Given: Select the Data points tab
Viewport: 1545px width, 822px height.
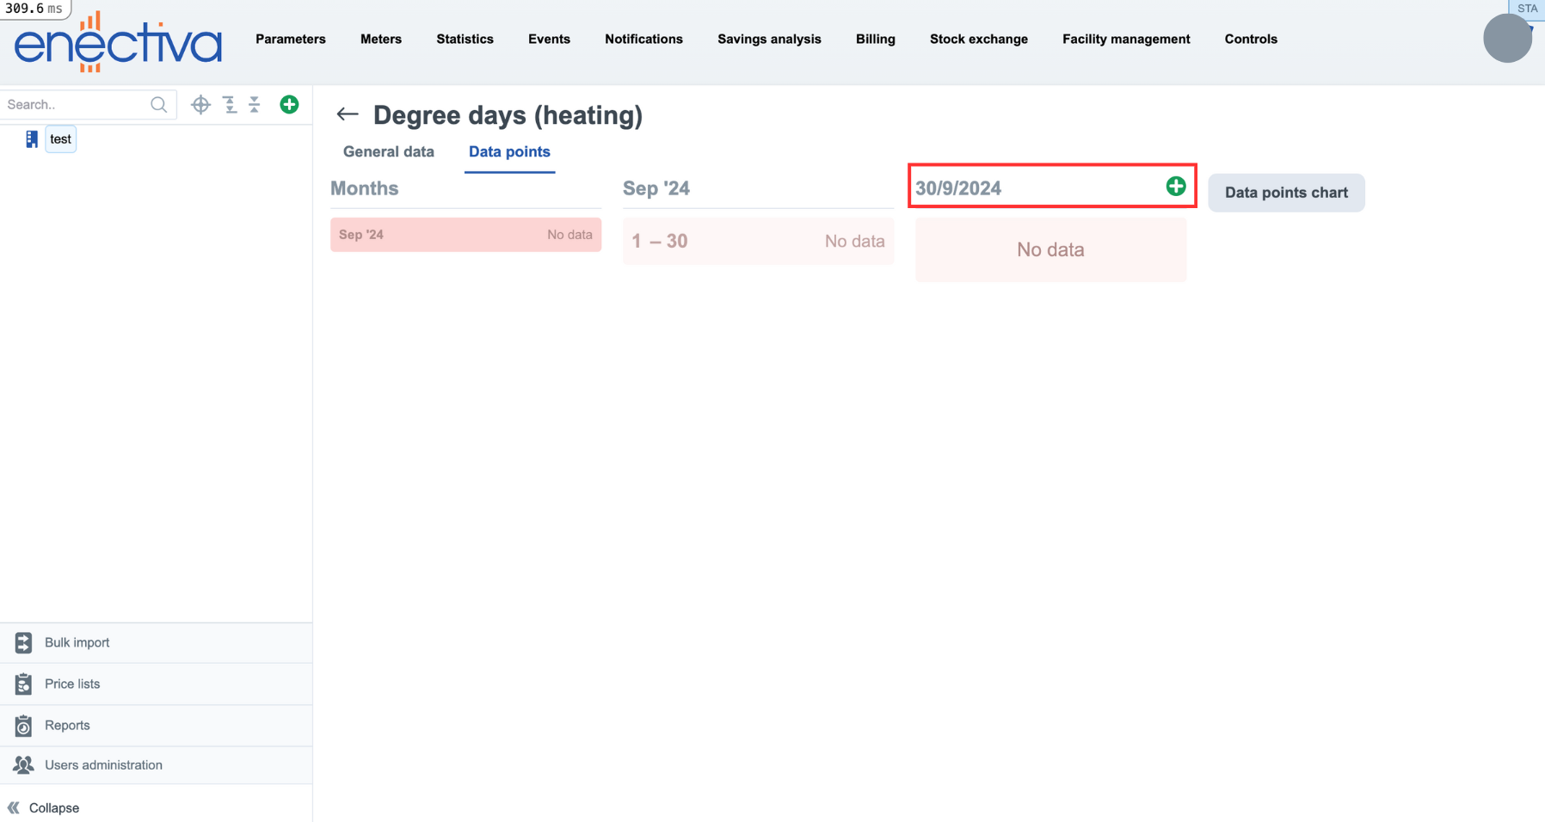Looking at the screenshot, I should 509,152.
